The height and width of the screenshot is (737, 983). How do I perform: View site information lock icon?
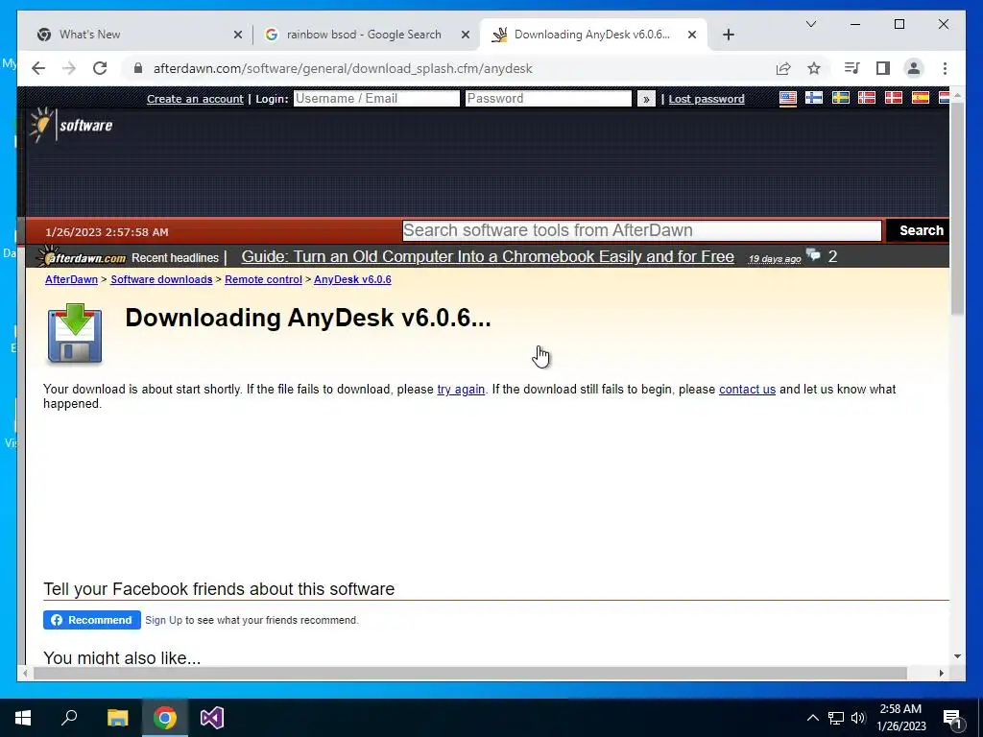(x=138, y=68)
